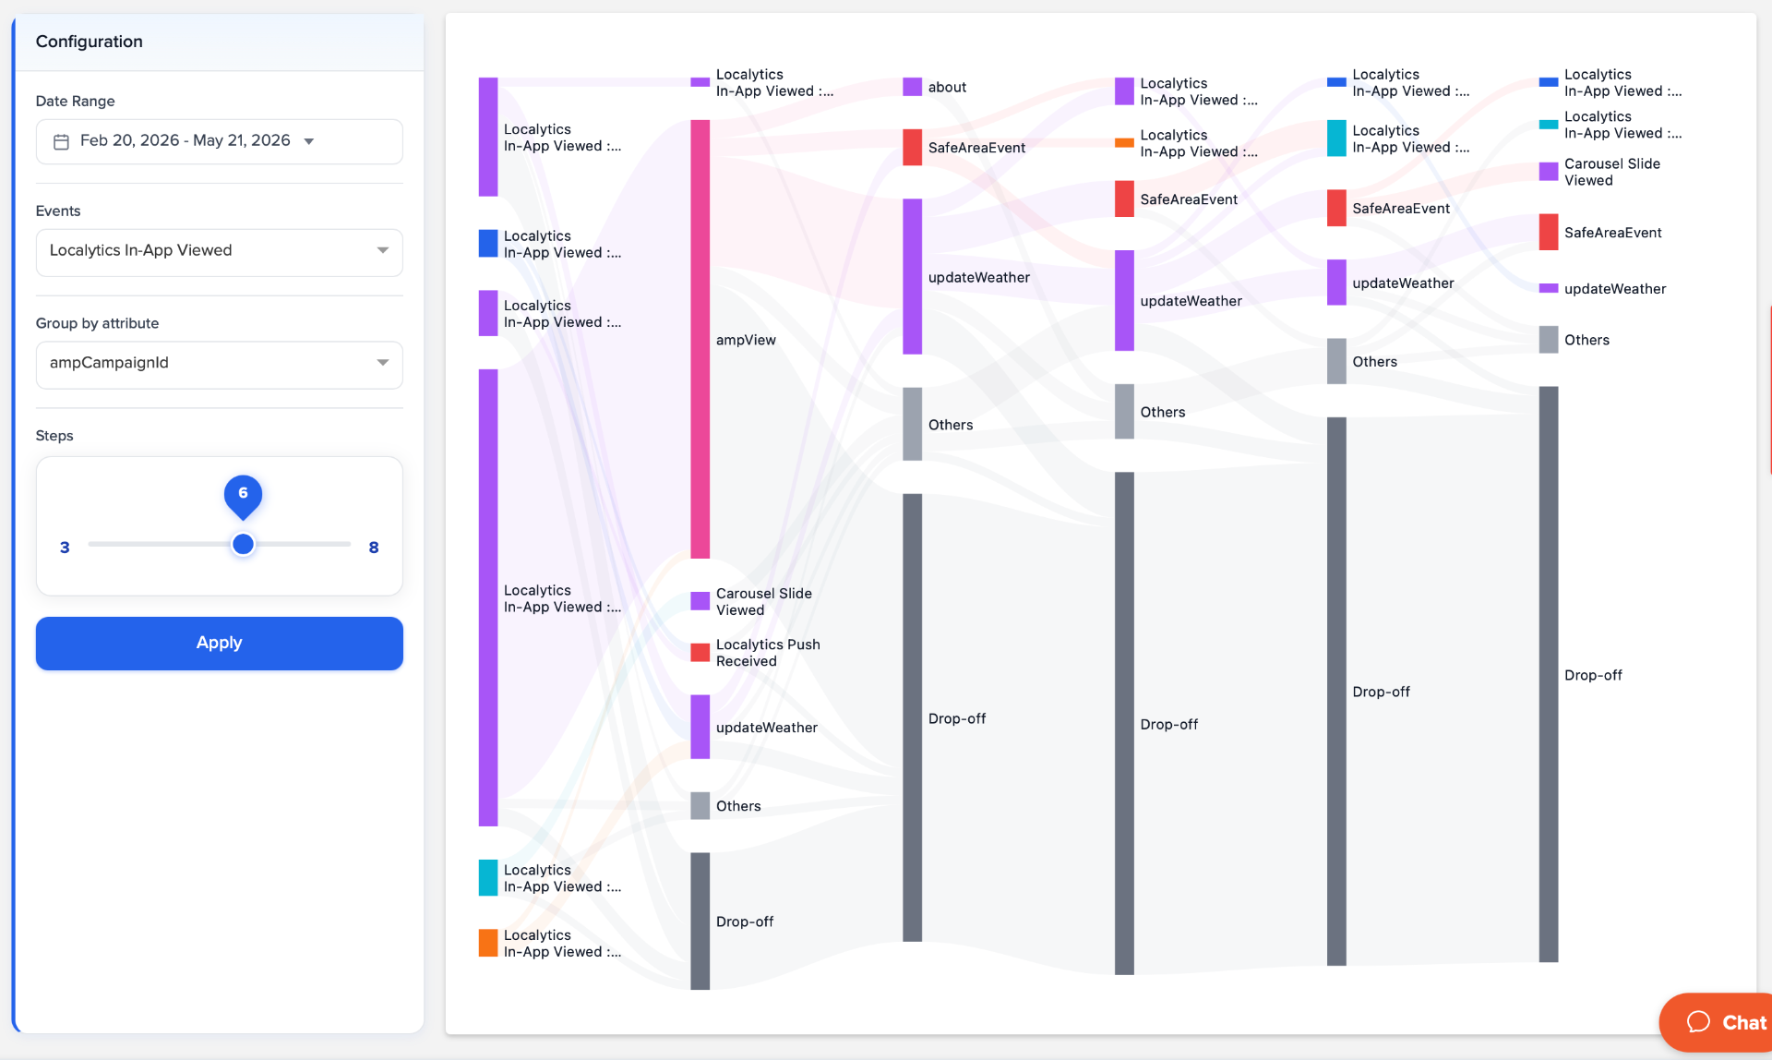The height and width of the screenshot is (1060, 1772).
Task: Click Drop-off label in last column
Action: point(1593,675)
